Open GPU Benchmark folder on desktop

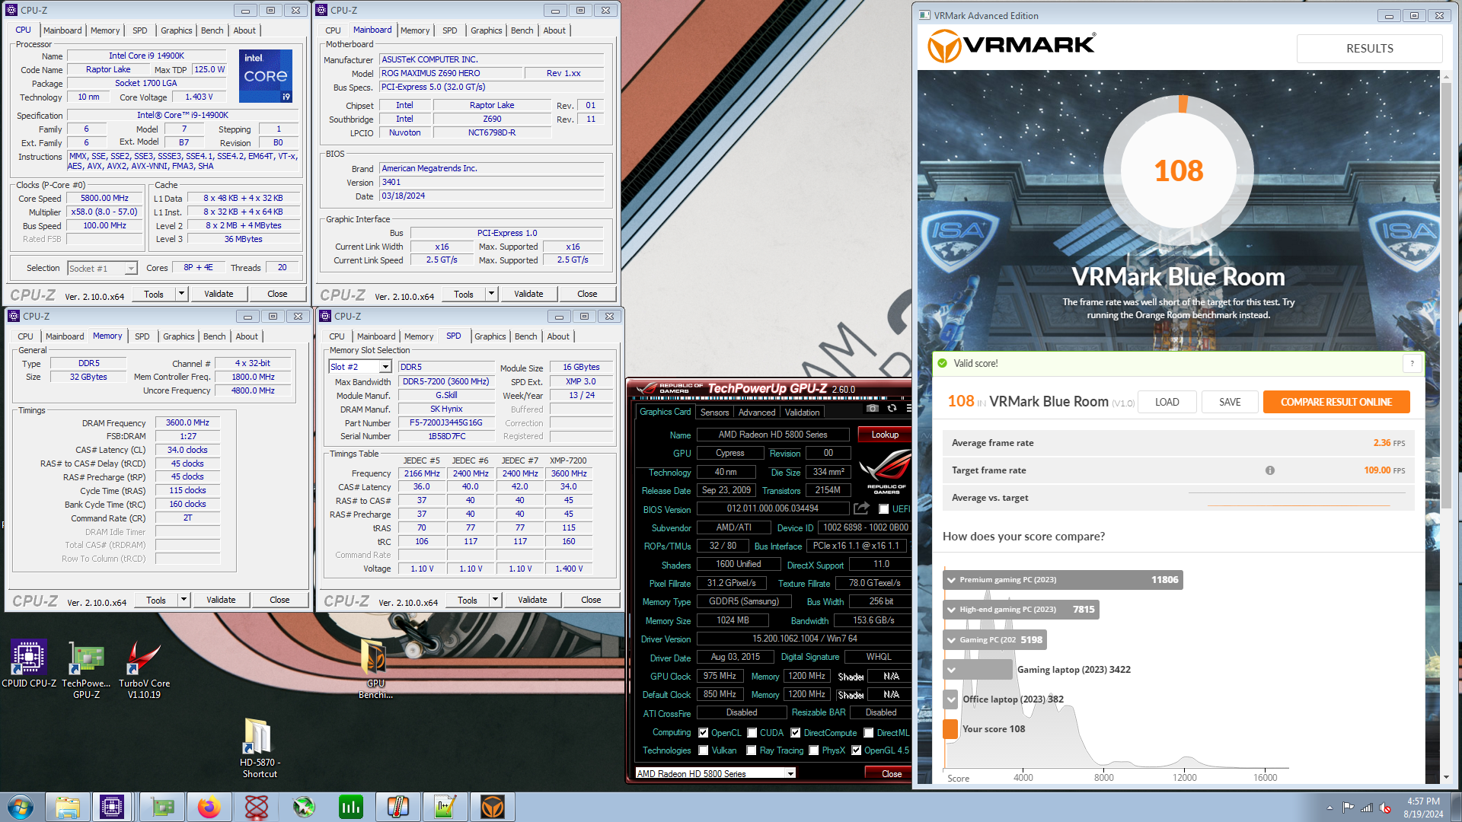375,669
